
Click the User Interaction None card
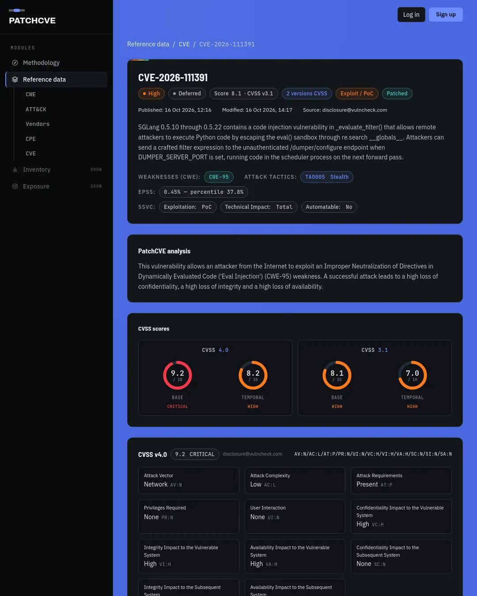click(x=295, y=517)
